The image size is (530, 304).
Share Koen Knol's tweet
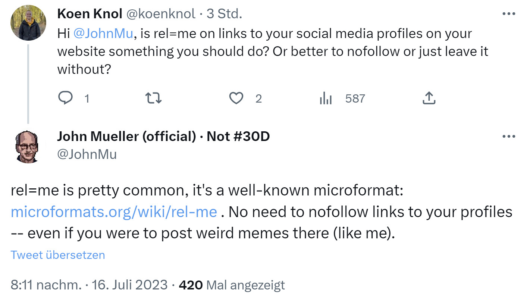[x=429, y=98]
